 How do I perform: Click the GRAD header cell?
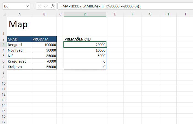click(19, 39)
